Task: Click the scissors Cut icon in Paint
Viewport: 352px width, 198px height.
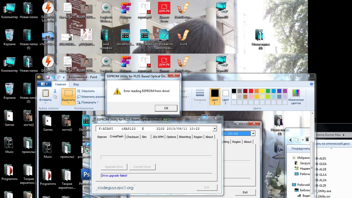Action: (55, 91)
